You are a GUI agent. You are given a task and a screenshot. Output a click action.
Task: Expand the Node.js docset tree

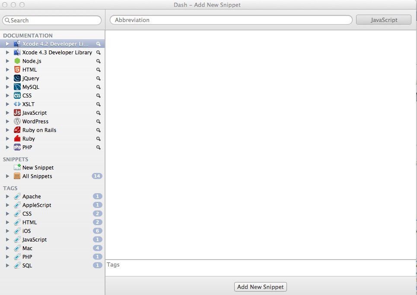click(7, 61)
